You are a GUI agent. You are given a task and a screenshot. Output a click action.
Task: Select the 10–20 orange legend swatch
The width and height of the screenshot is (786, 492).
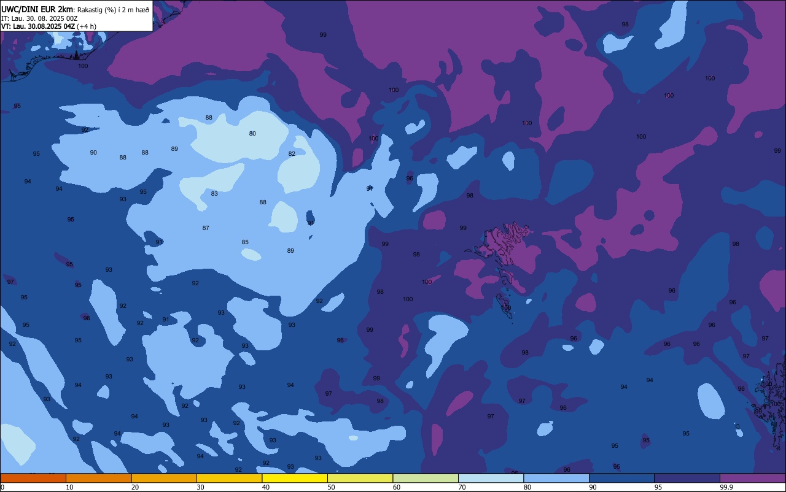98,478
